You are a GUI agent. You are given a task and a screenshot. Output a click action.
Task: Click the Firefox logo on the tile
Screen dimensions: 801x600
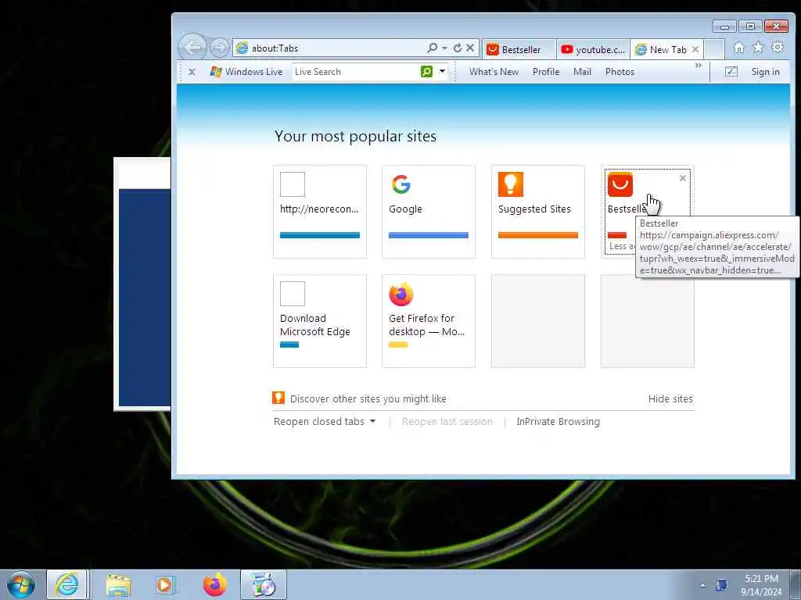click(x=401, y=294)
